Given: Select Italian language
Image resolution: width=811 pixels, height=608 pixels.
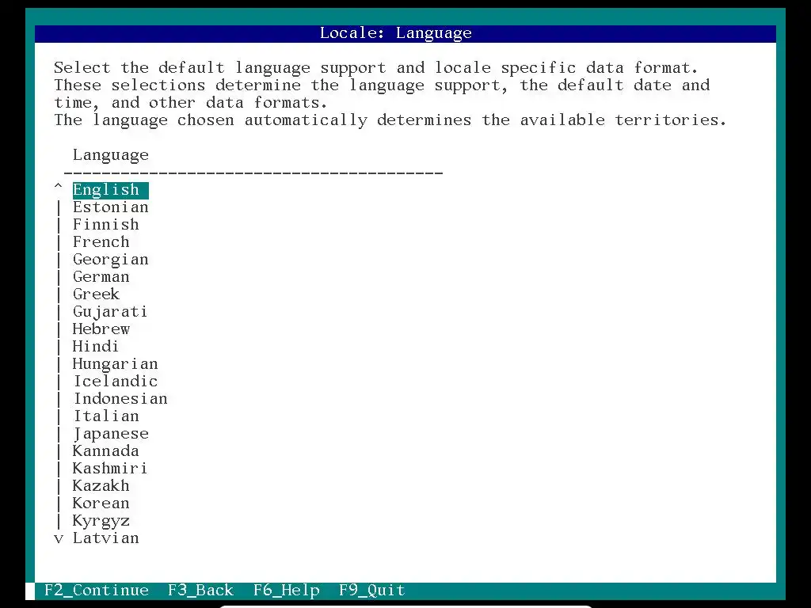Looking at the screenshot, I should (x=106, y=416).
